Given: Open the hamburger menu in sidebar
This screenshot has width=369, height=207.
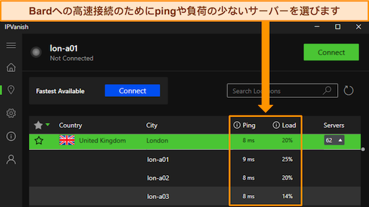Looking at the screenshot, I should (x=11, y=45).
